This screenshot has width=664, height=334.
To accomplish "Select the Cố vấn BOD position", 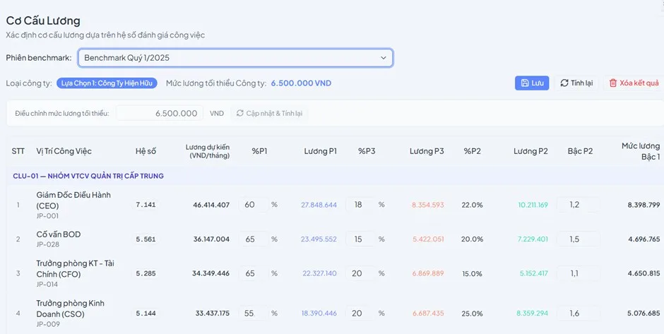I will 59,234.
